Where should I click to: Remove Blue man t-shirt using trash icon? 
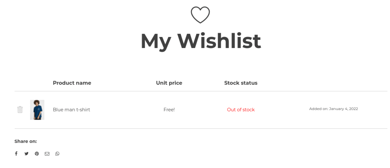pyautogui.click(x=20, y=109)
